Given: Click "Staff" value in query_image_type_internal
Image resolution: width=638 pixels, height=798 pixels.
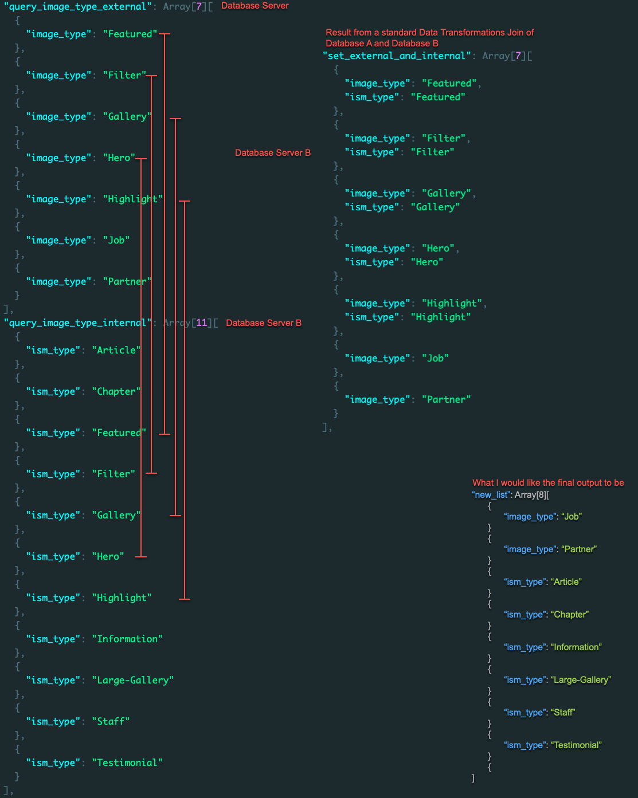Looking at the screenshot, I should [x=111, y=722].
